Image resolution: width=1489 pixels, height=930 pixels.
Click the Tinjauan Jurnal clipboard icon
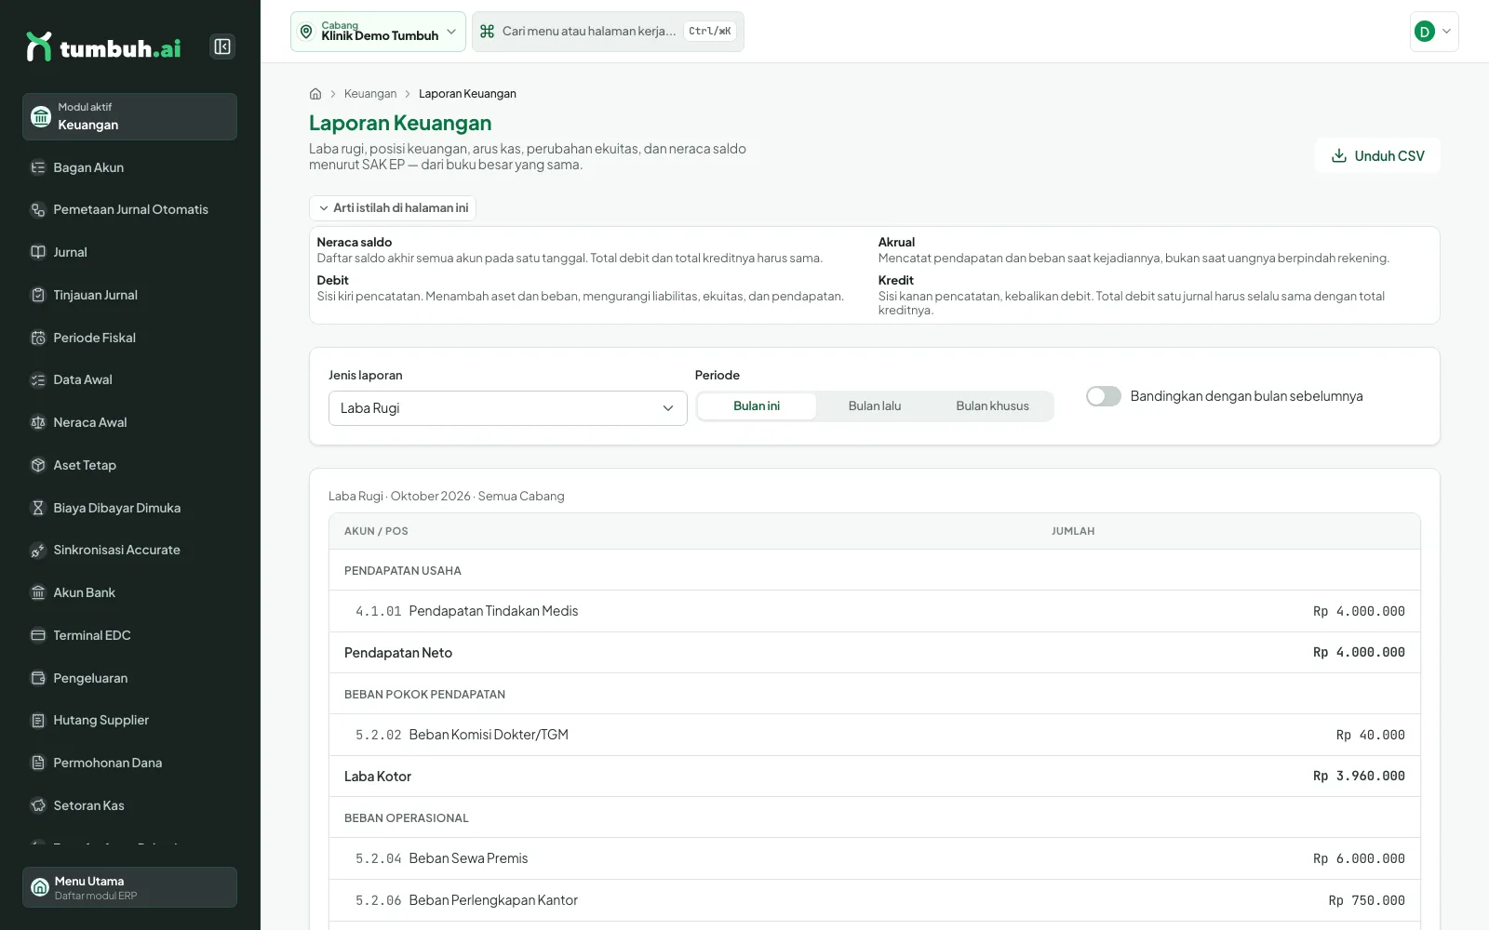click(x=38, y=295)
